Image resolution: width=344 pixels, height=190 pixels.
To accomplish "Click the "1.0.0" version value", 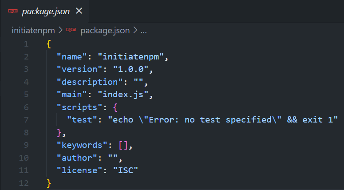I will click(x=131, y=69).
